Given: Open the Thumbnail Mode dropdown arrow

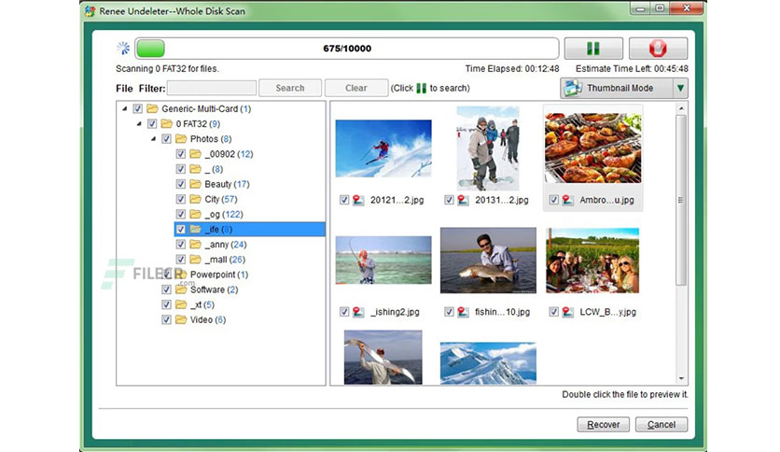Looking at the screenshot, I should point(680,88).
